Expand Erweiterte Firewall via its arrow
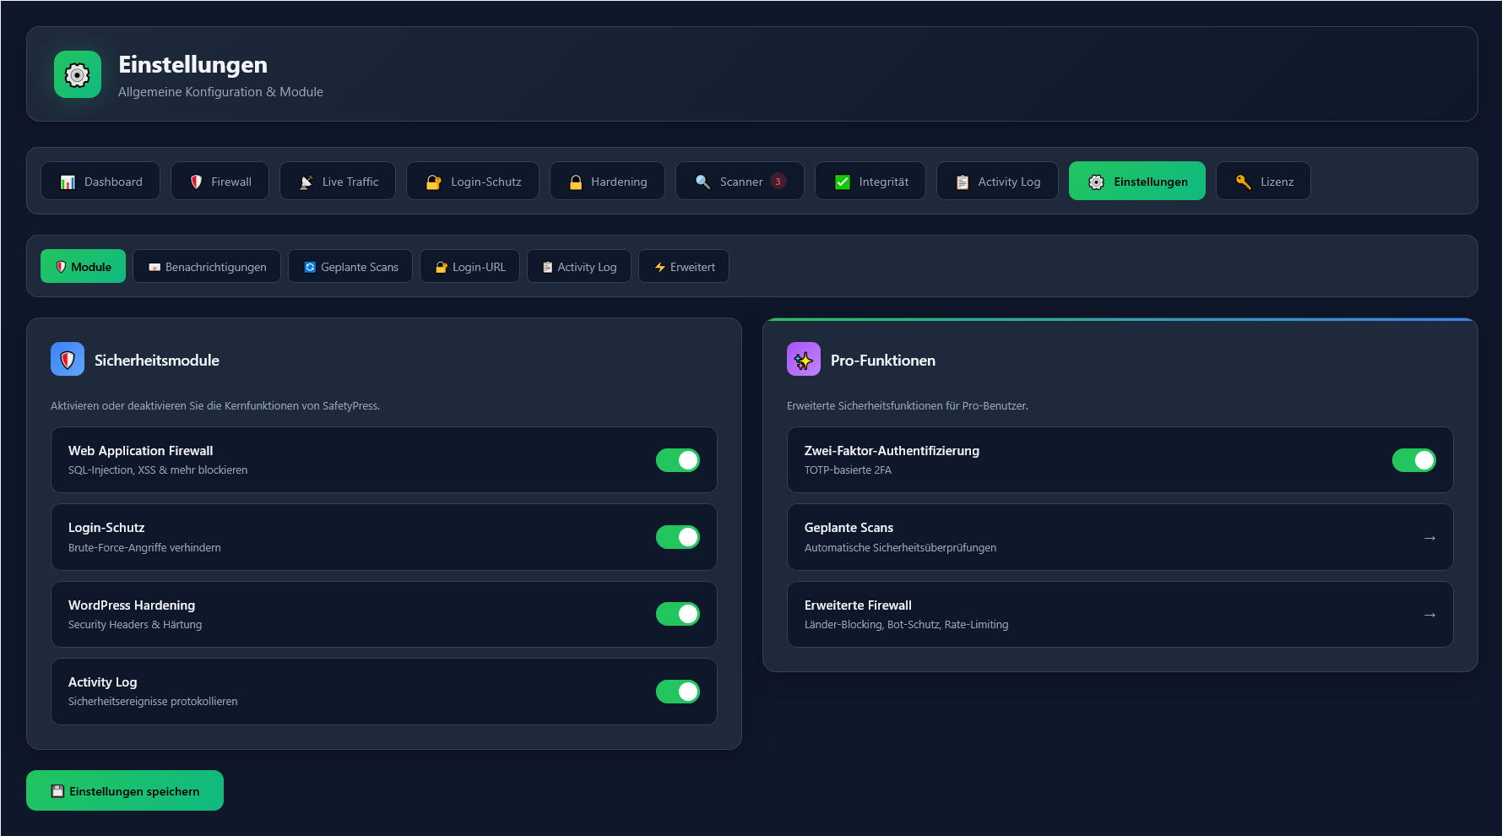Image resolution: width=1502 pixels, height=836 pixels. coord(1429,615)
